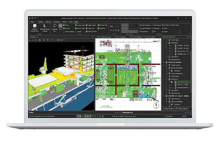This screenshot has height=142, width=218.
Task: Click the pan/move icon in 3D View toolbar
Action: coord(36,40)
